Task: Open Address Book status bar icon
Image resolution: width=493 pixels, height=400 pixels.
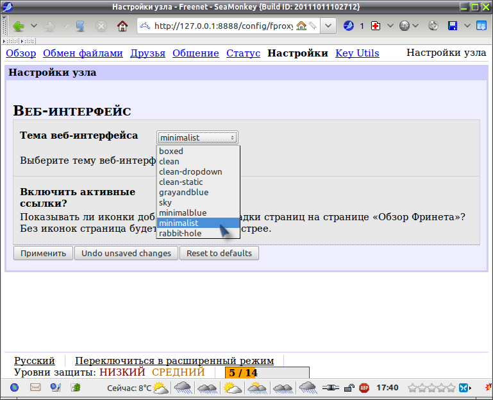Action: 76,387
